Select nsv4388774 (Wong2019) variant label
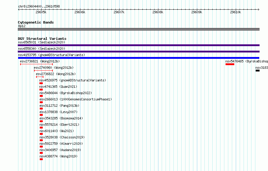Viewport: 268px width, 171px height. [58, 156]
